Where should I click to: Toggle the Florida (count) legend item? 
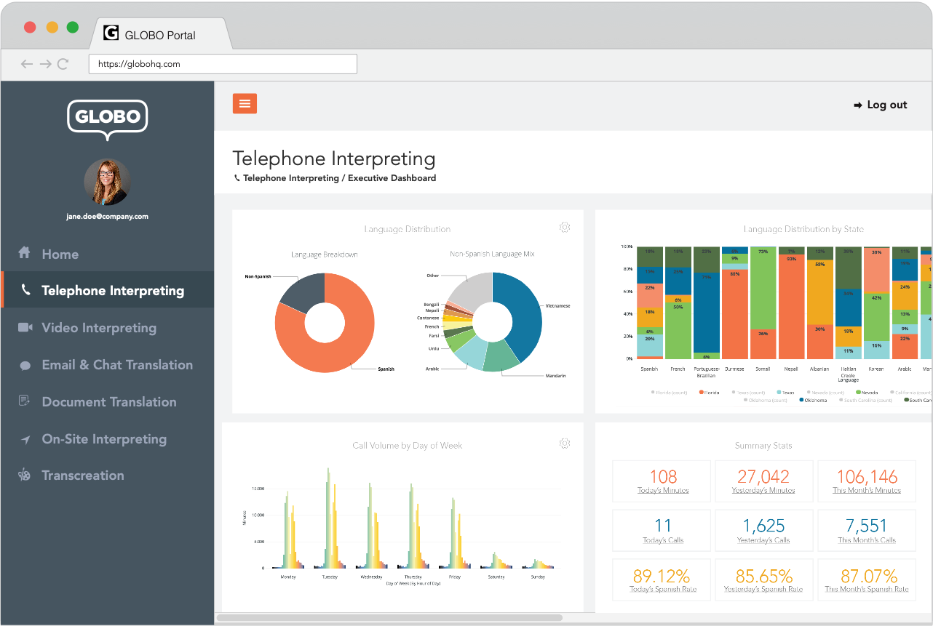point(669,393)
